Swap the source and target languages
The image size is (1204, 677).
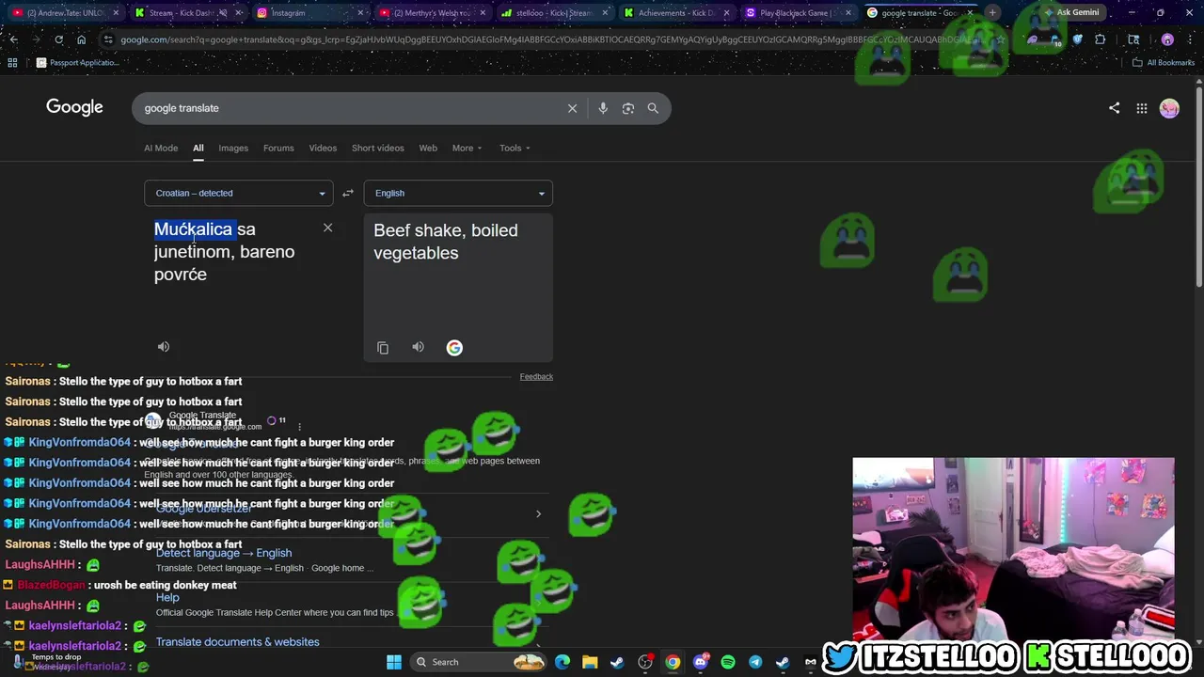click(x=348, y=193)
